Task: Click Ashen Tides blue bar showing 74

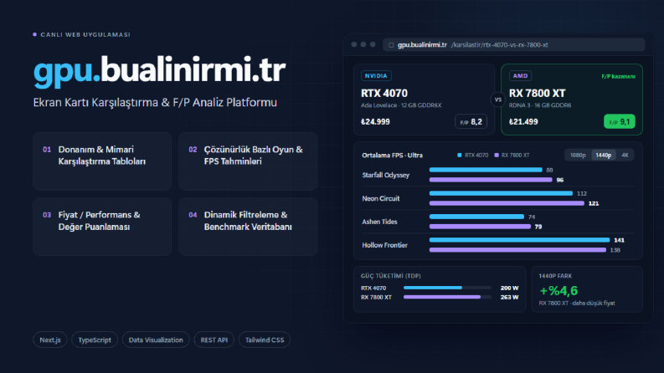Action: coord(476,217)
